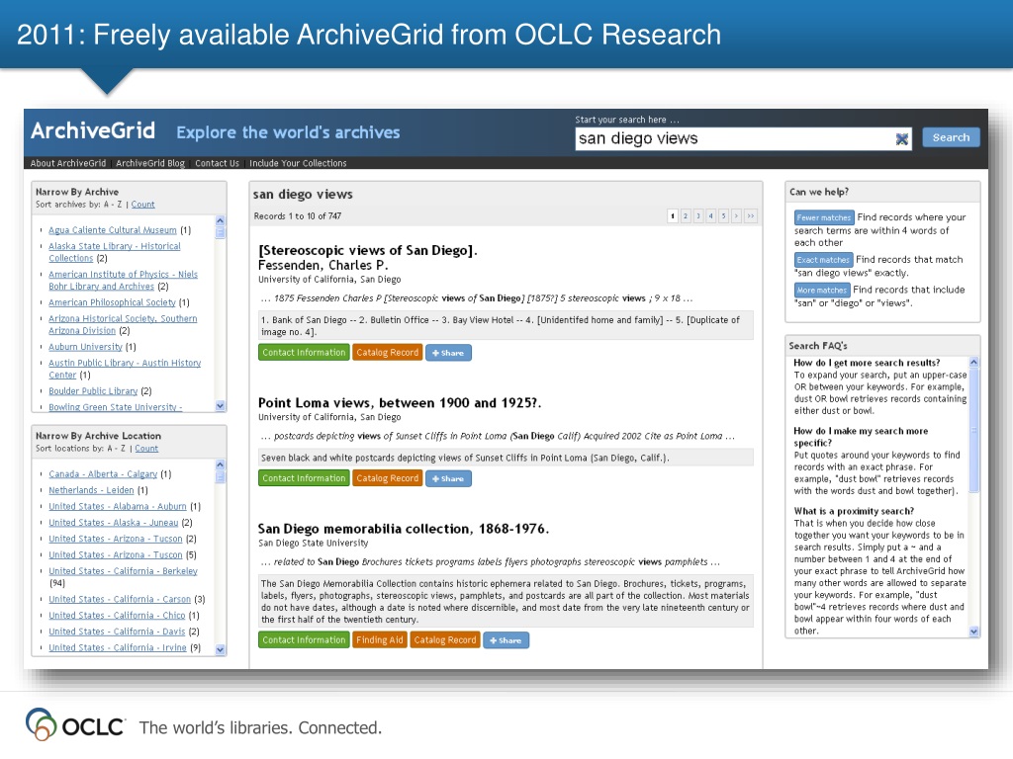Select results page 1 in pagination
This screenshot has width=1013, height=759.
click(673, 216)
